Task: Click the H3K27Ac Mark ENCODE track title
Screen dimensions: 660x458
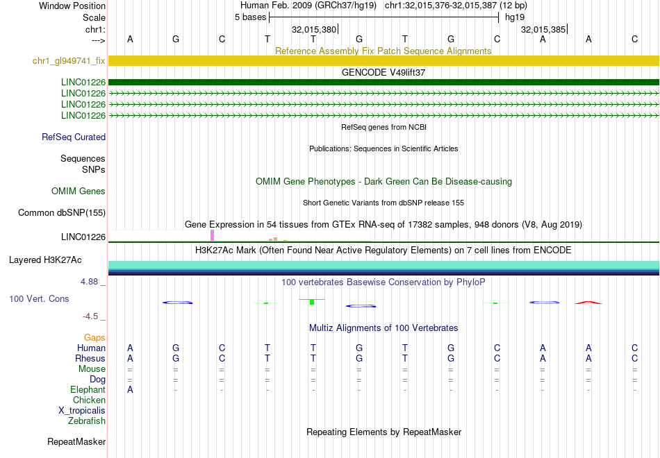Action: pyautogui.click(x=383, y=251)
